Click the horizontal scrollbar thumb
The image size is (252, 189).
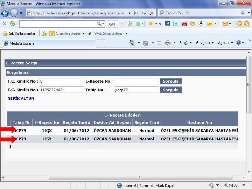pos(140,177)
